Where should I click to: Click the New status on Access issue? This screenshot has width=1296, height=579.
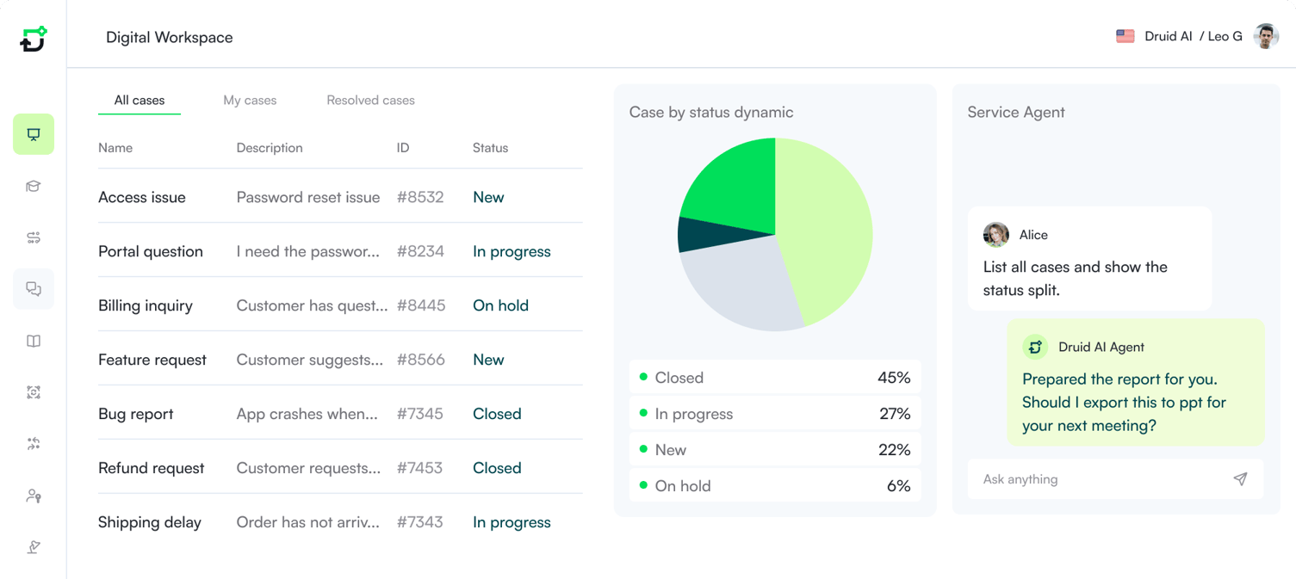488,197
